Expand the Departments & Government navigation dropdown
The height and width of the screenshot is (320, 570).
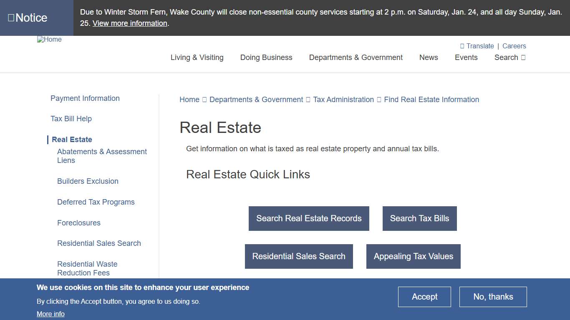356,57
